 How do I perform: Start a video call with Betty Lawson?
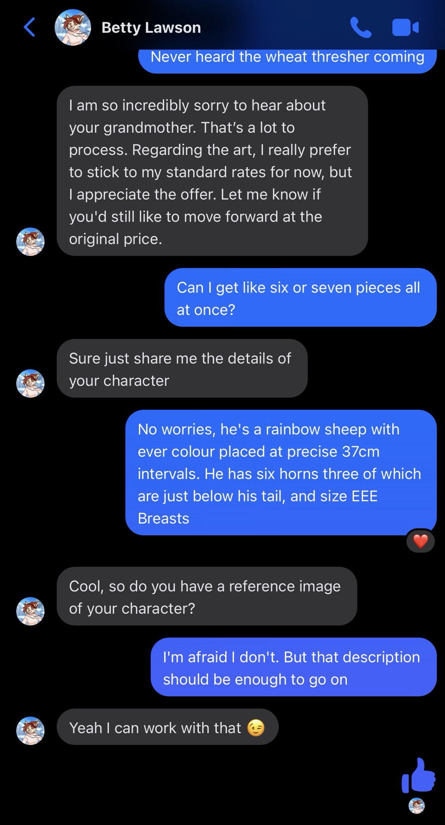(405, 28)
